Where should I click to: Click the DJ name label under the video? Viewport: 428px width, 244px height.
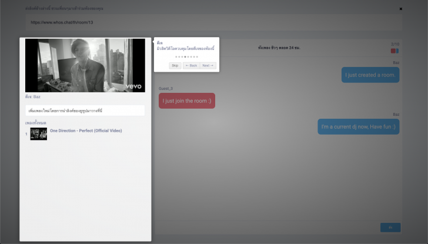[33, 96]
